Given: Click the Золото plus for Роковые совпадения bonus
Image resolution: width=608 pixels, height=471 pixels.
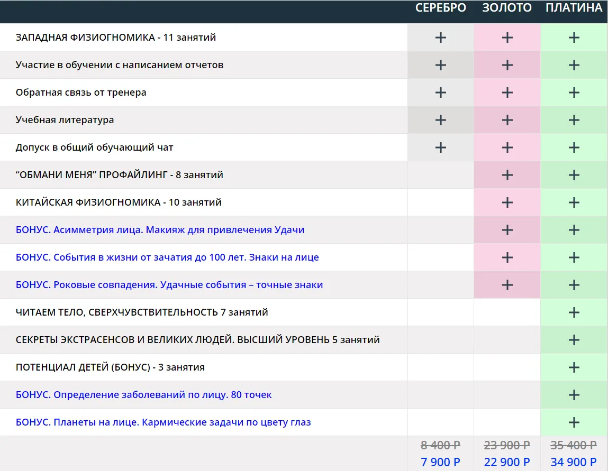Looking at the screenshot, I should [507, 285].
